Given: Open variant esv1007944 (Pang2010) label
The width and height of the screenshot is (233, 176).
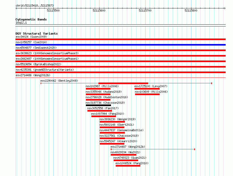Looking at the screenshot, I should pos(108,114).
